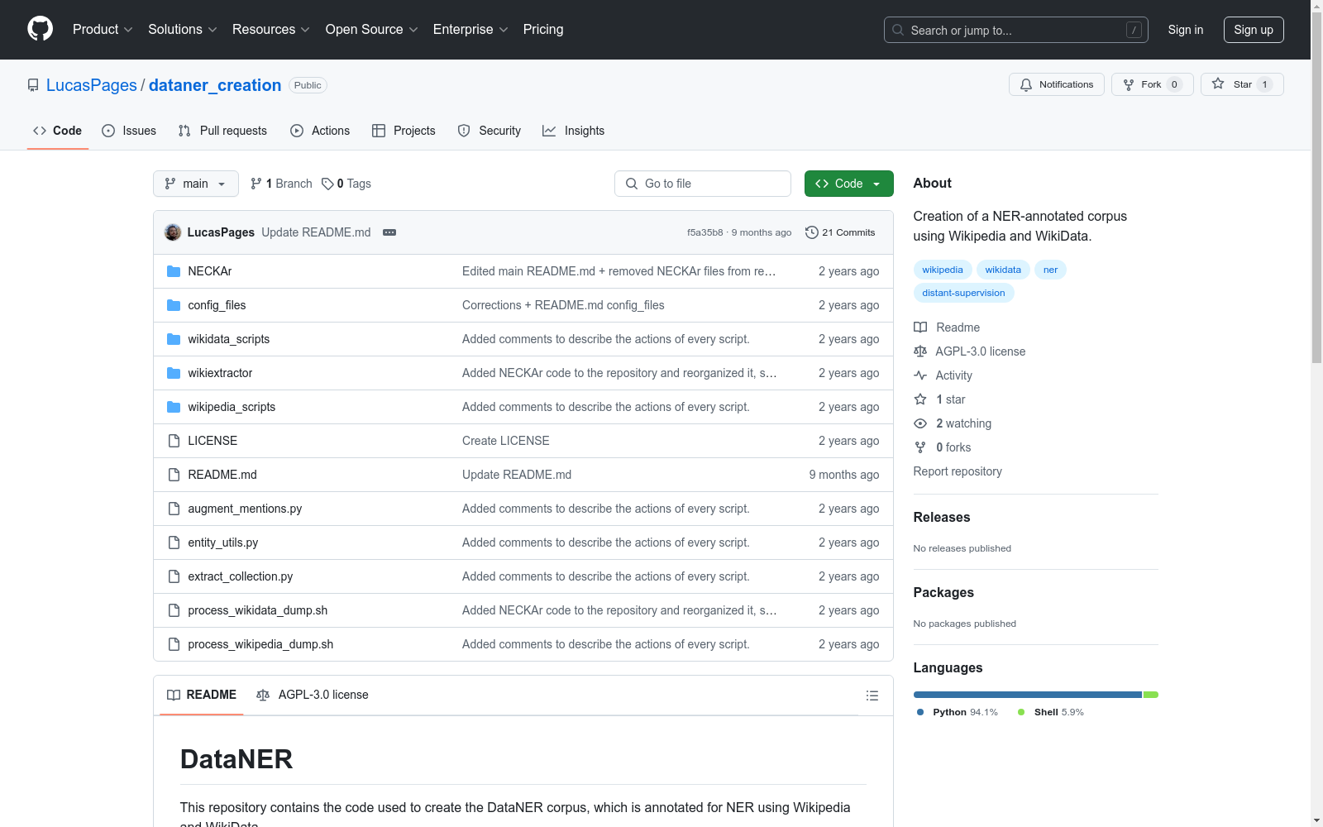Open the Solutions dropdown menu
The height and width of the screenshot is (827, 1323).
coord(183,29)
